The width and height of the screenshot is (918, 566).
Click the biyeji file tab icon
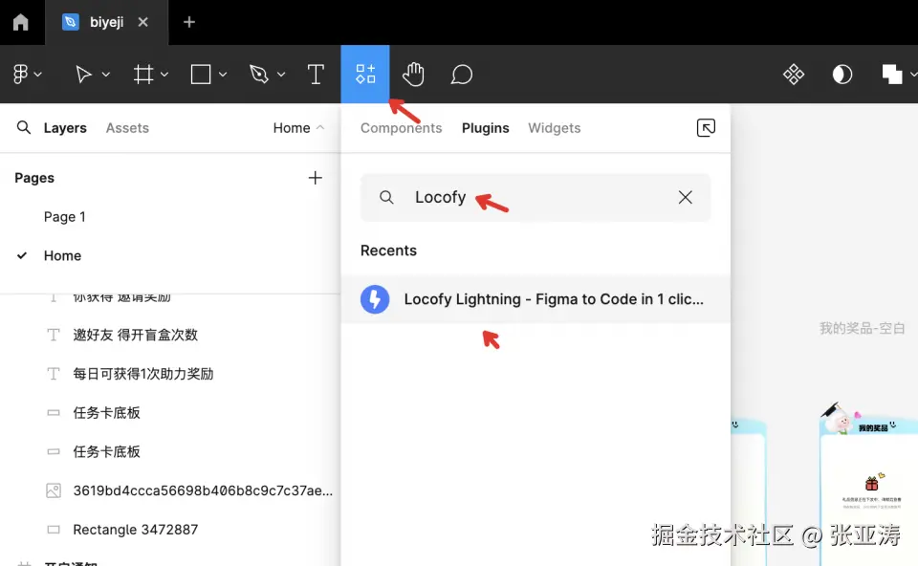[x=70, y=22]
